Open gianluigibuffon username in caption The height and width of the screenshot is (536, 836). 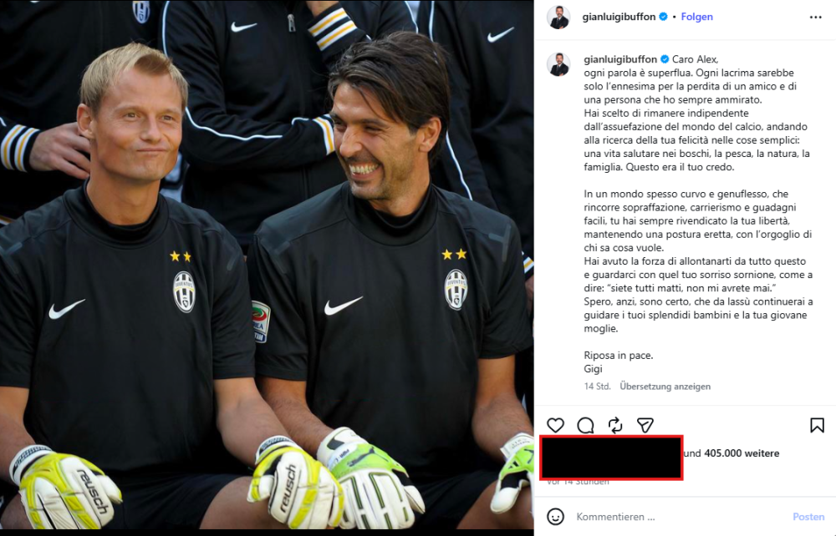[x=620, y=59]
